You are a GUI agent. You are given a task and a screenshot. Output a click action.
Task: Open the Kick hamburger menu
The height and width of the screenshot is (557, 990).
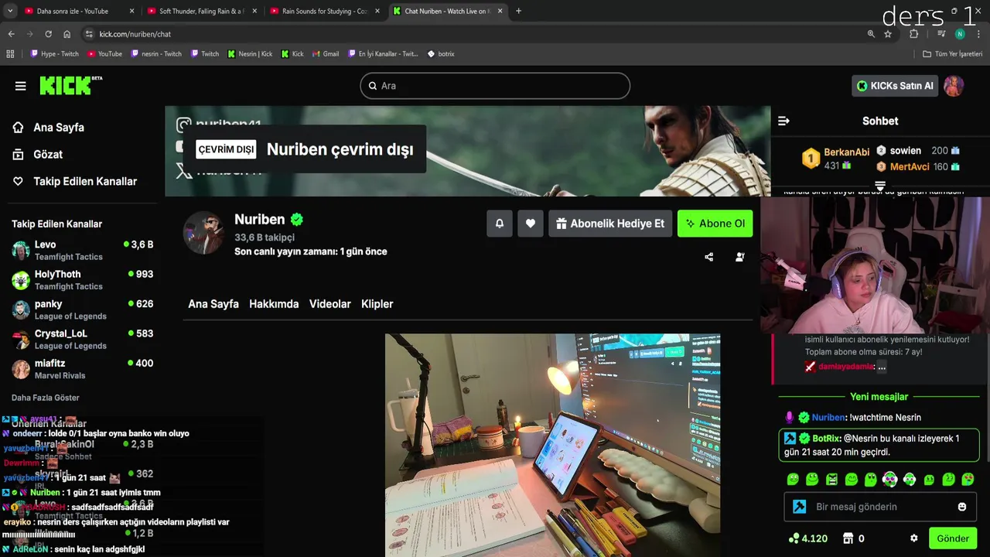(x=21, y=86)
